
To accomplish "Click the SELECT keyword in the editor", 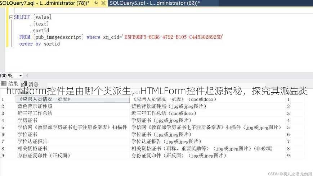I will [x=22, y=17].
